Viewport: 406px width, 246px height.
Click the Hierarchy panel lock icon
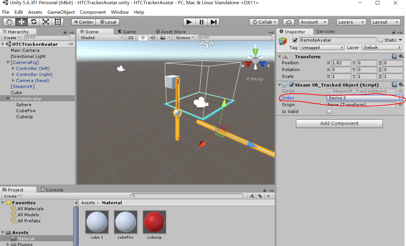click(x=65, y=32)
